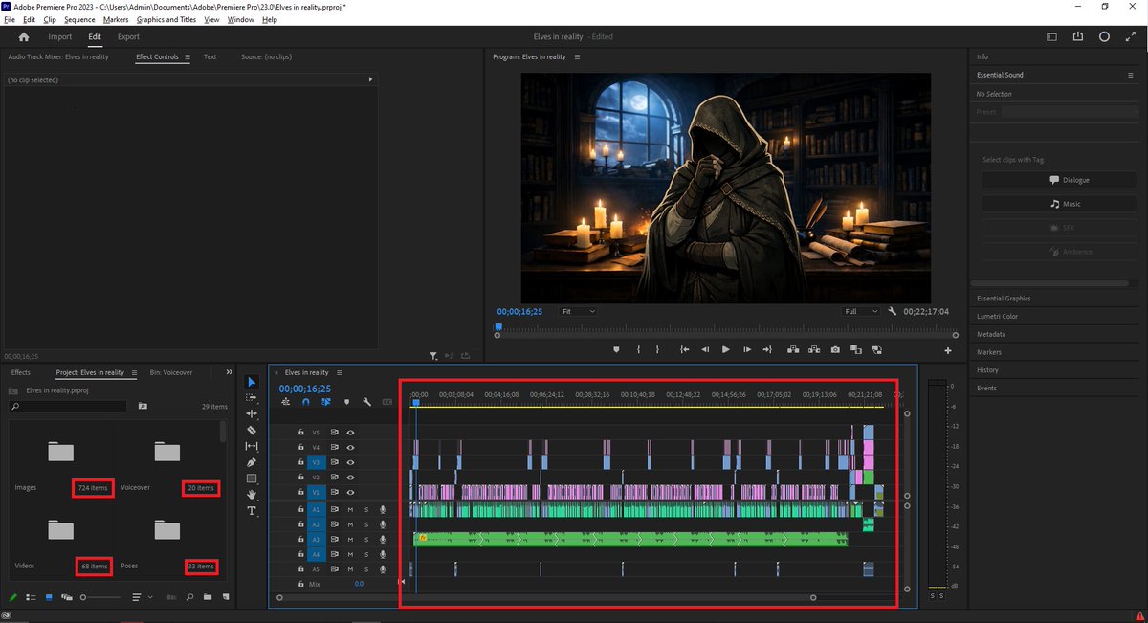
Task: Select the Type tool
Action: [252, 511]
